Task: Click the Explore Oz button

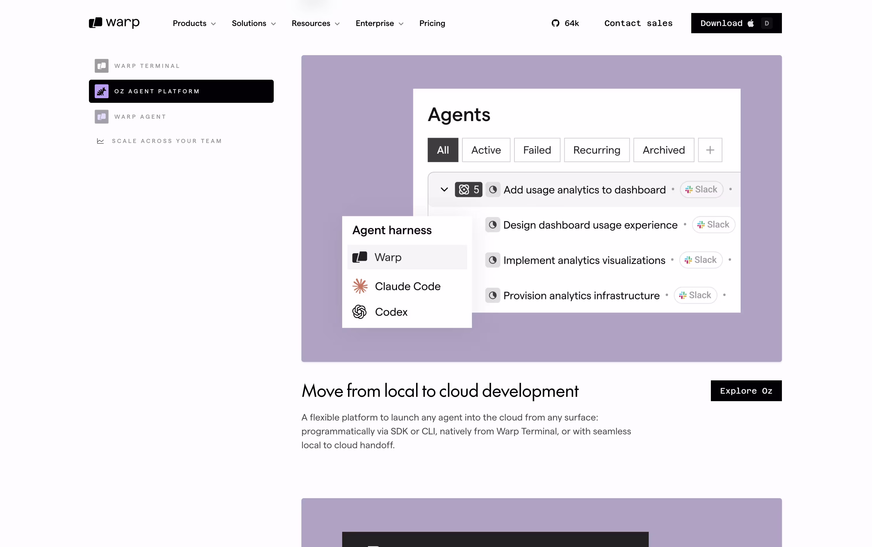Action: [746, 391]
